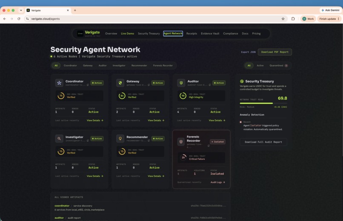Click Export JSON
Image resolution: width=343 pixels, height=221 pixels.
[248, 52]
